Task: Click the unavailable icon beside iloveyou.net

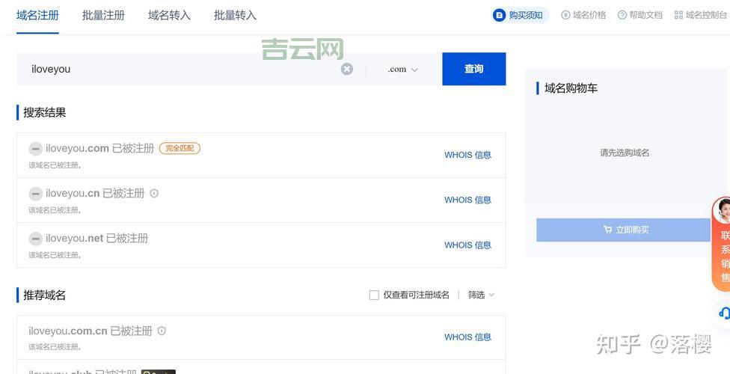Action: coord(35,239)
